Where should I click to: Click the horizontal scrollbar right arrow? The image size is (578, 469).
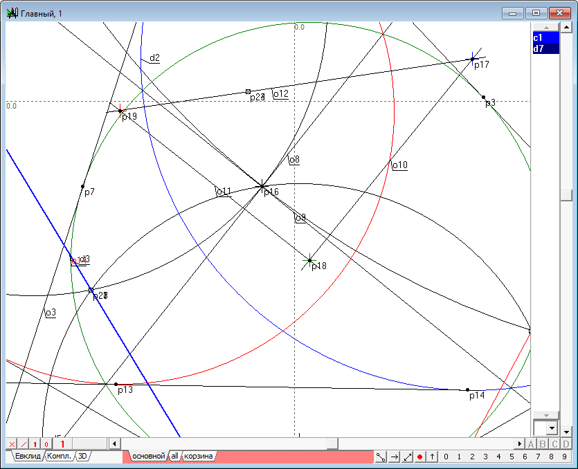[x=519, y=444]
